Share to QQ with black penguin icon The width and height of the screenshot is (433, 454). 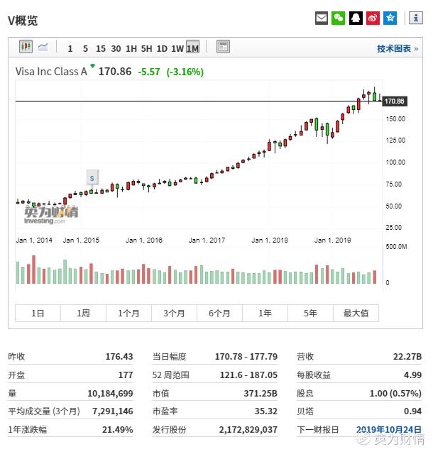[x=356, y=18]
